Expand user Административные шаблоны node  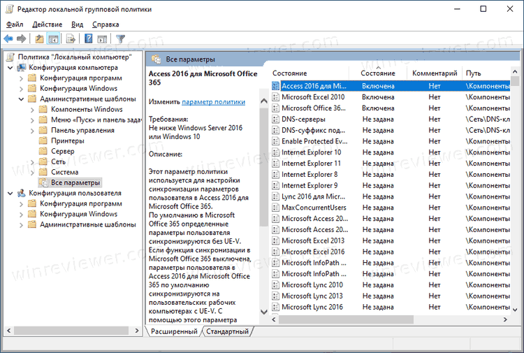[x=21, y=225]
